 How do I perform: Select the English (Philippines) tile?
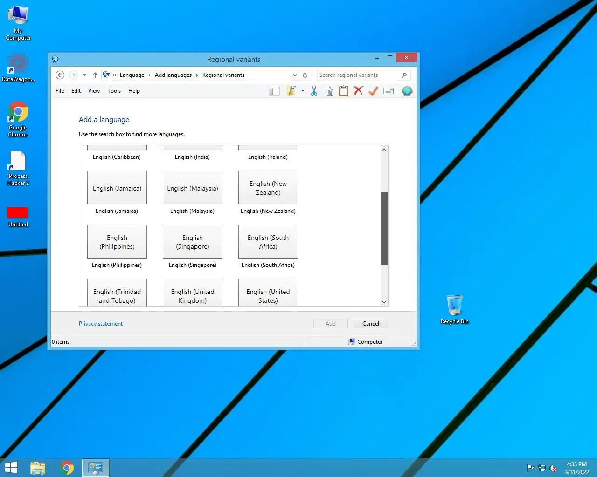tap(117, 242)
